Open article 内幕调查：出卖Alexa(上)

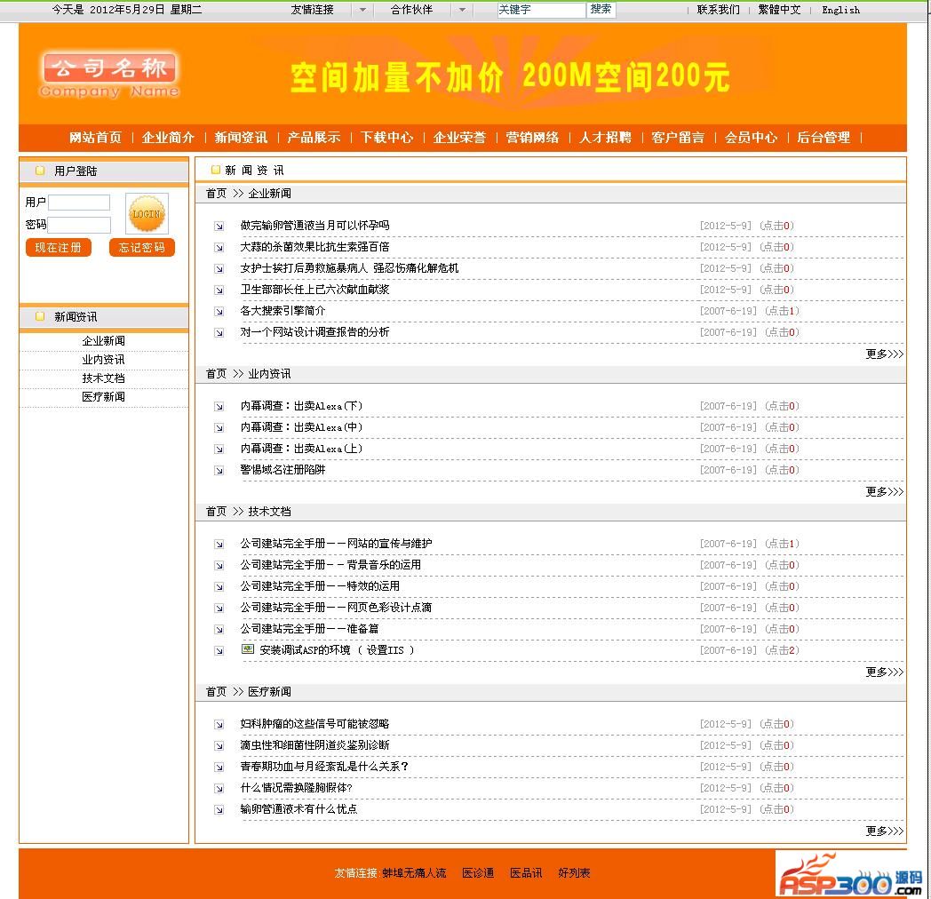(301, 449)
